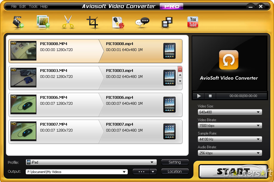Select the PICT0008.MP4 thumbnail

tap(23, 51)
